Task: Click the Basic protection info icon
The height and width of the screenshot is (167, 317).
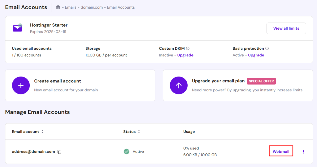Action: [267, 48]
